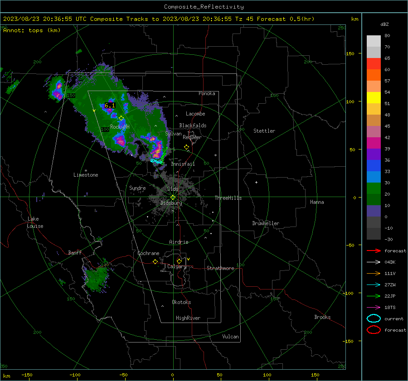Pick the red 60-65 dBZ swatch
The height and width of the screenshot is (381, 408).
pyautogui.click(x=374, y=64)
